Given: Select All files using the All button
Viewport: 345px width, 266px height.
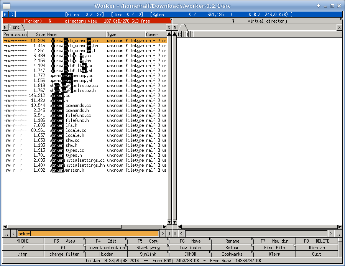Looking at the screenshot, I should (x=64, y=248).
